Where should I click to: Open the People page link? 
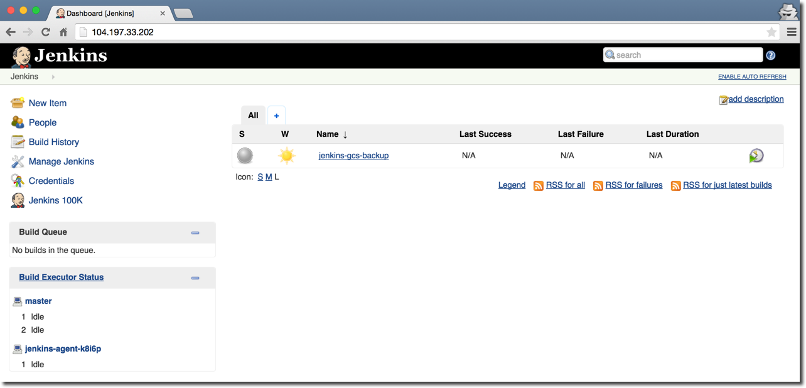(x=43, y=122)
